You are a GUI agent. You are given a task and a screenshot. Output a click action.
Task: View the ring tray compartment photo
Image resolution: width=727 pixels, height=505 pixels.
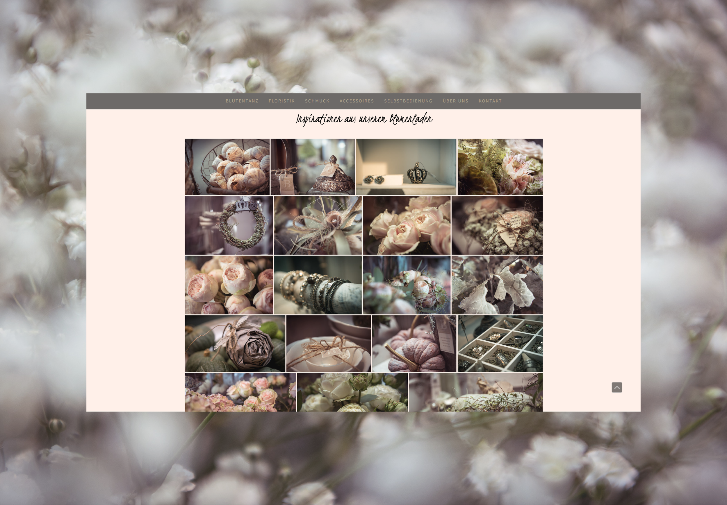[500, 344]
